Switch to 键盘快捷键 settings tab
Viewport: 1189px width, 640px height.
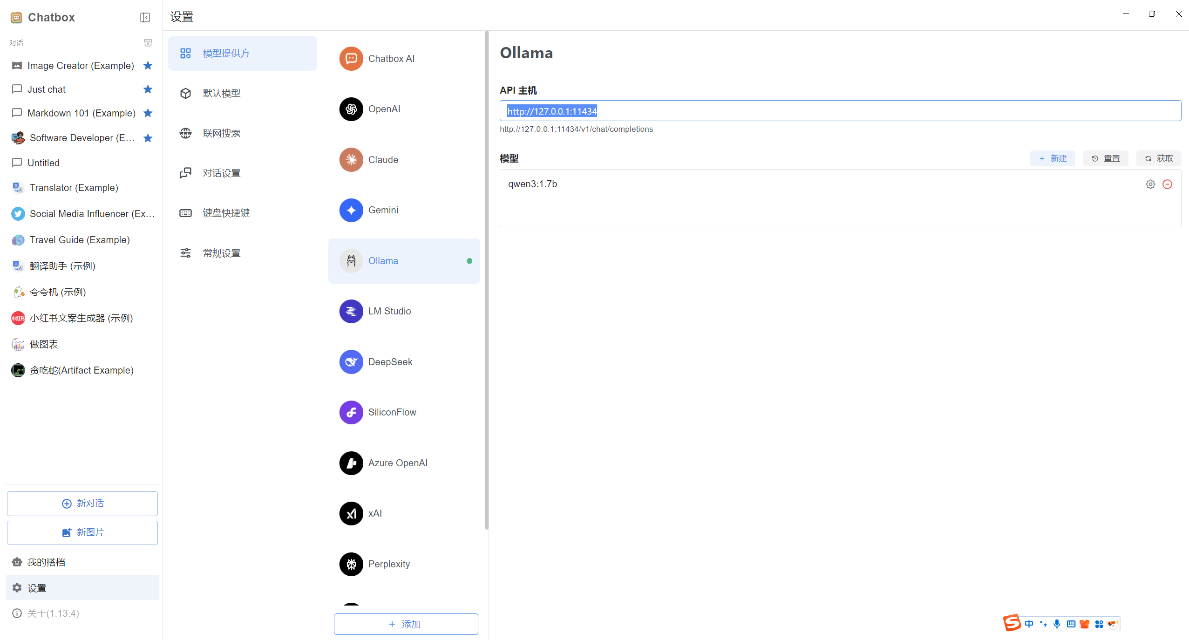(x=242, y=213)
